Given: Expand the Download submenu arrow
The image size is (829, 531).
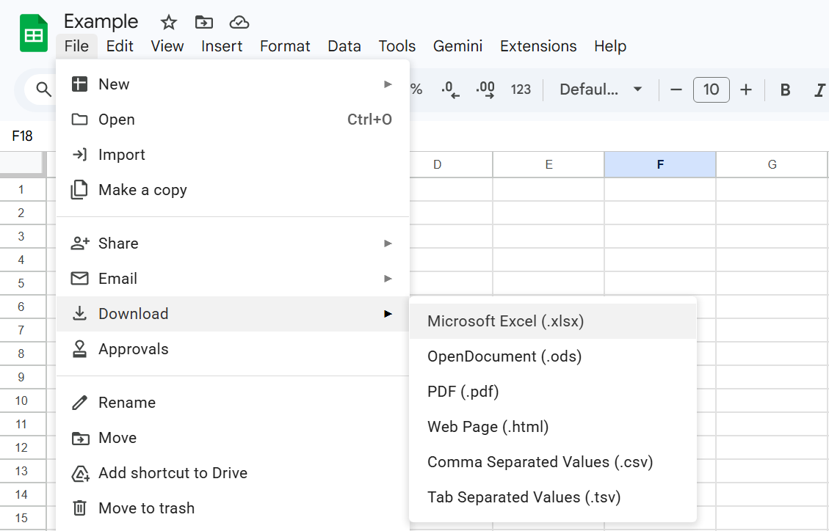Looking at the screenshot, I should (388, 313).
